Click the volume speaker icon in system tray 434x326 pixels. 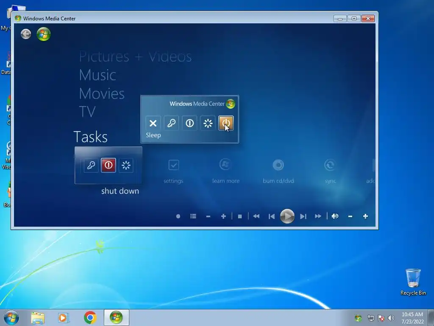tap(391, 318)
